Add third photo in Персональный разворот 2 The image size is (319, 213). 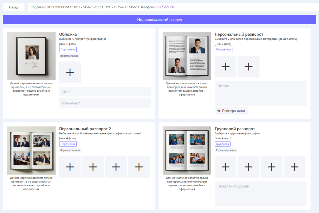(116, 167)
